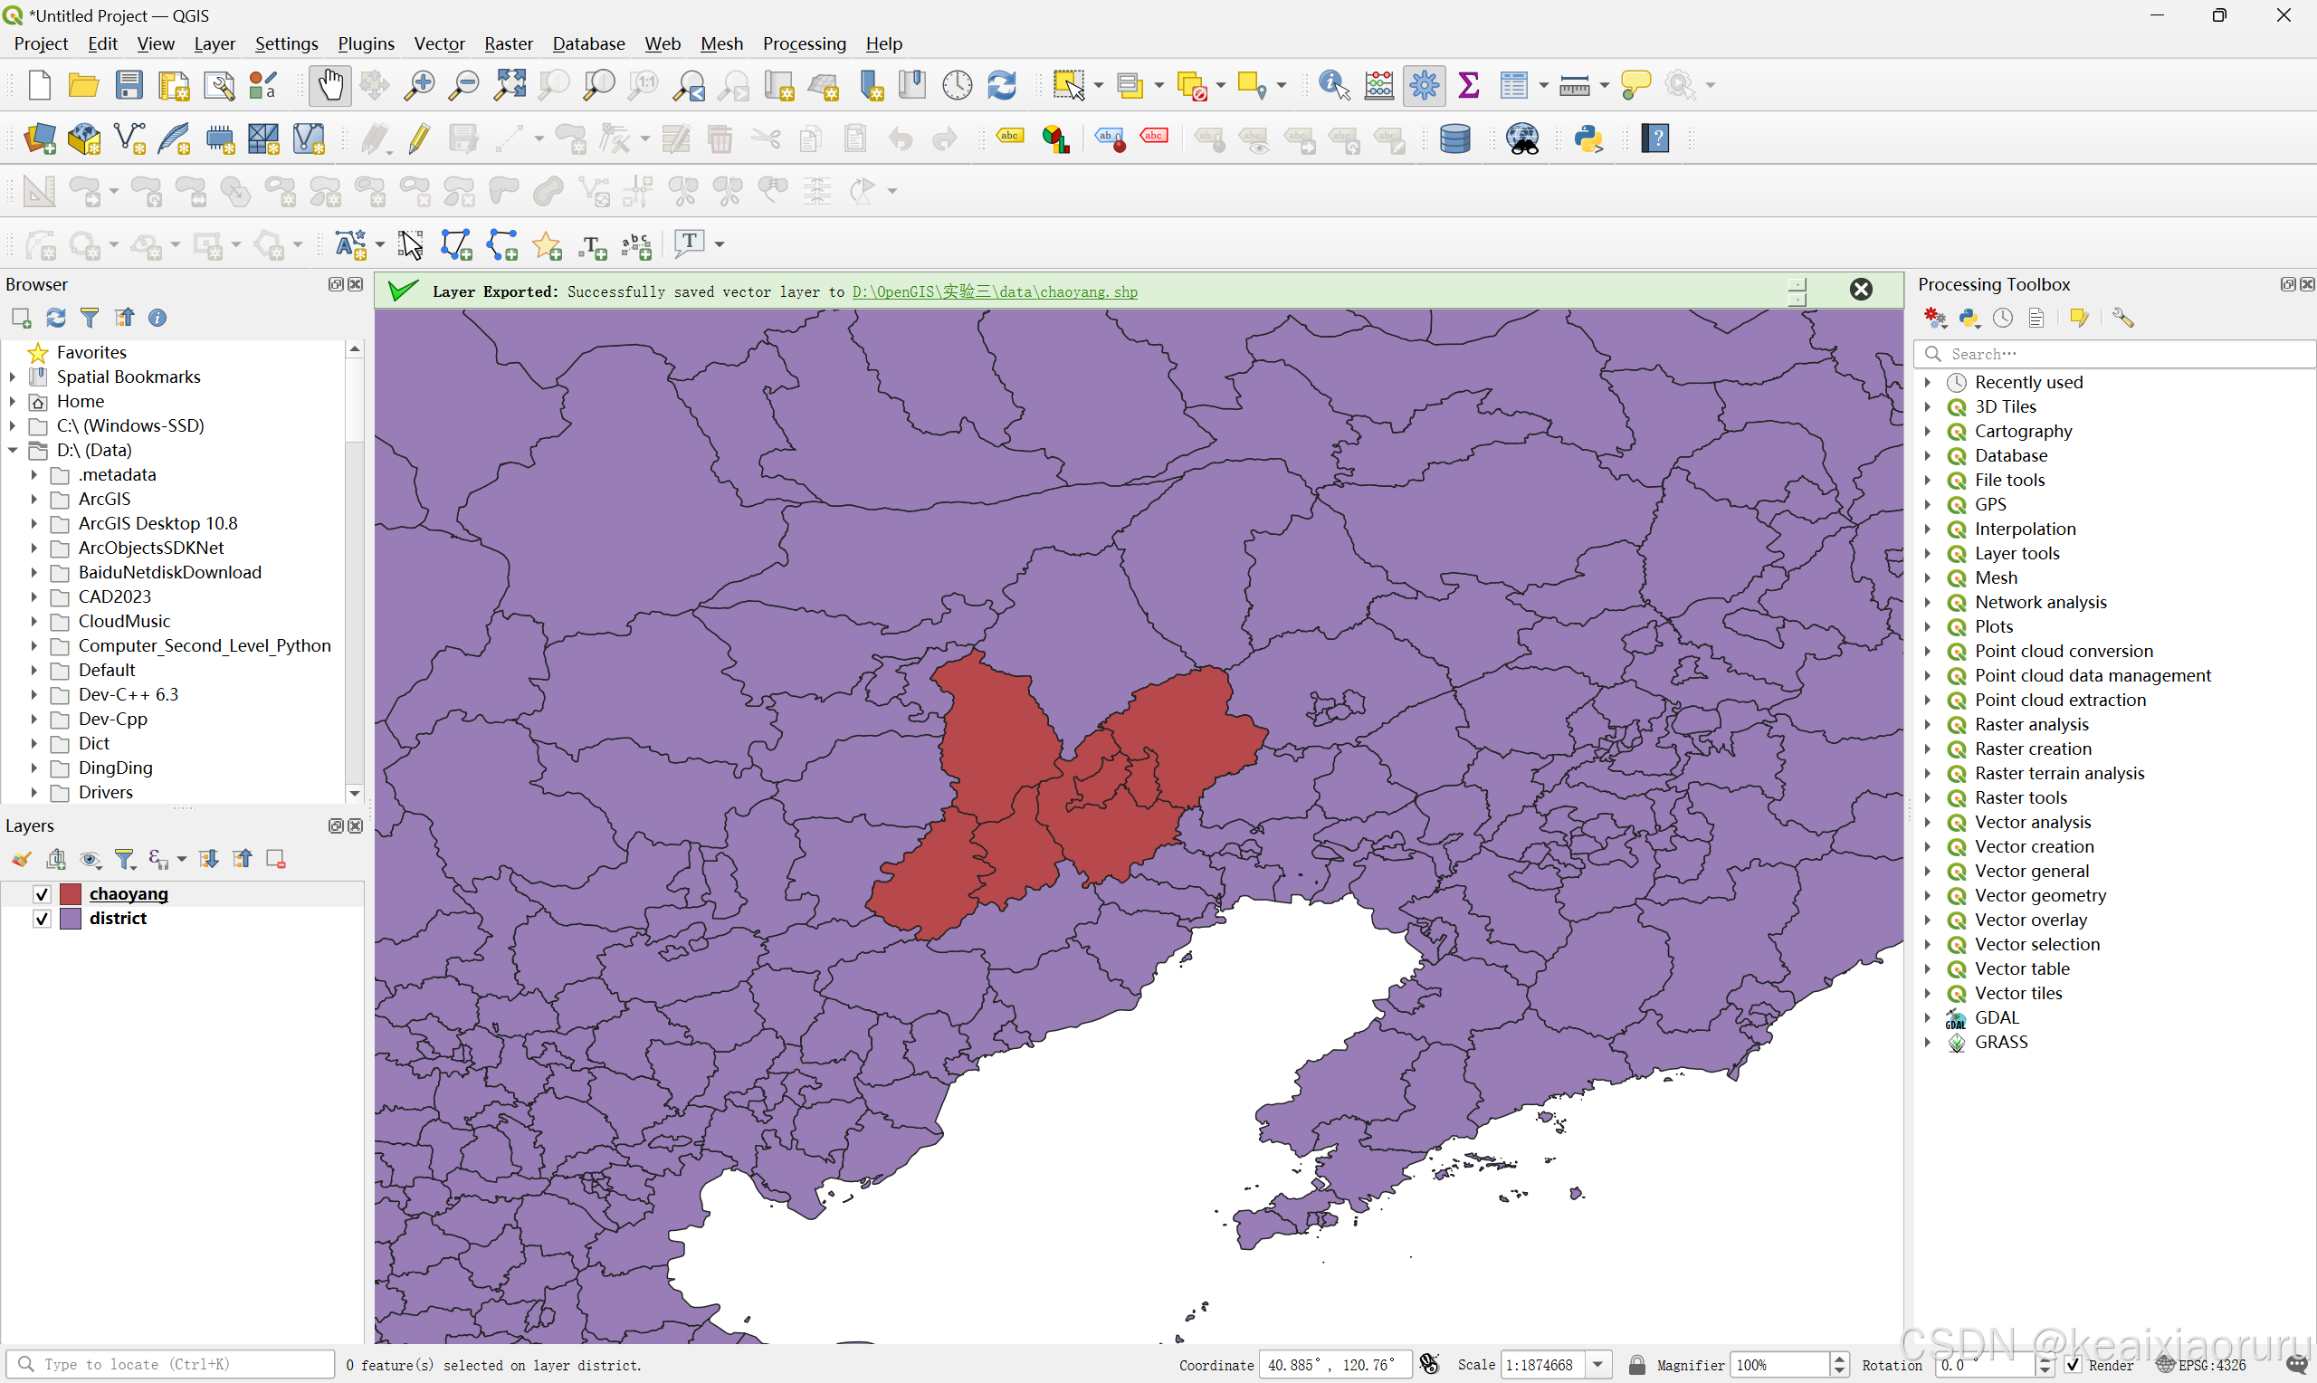Screen dimensions: 2317x1383
Task: Toggle the district layer checkbox
Action: [x=42, y=919]
